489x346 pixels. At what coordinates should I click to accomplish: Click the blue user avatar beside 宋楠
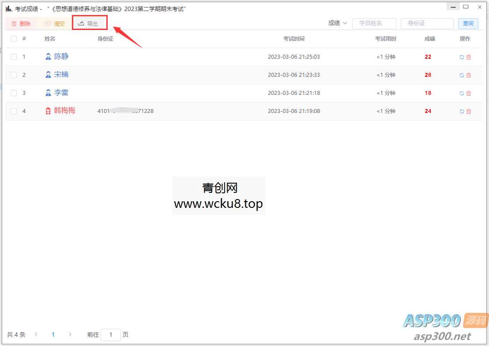48,75
